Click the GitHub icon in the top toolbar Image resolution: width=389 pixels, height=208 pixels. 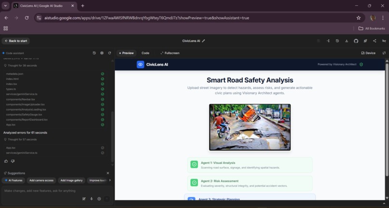[356, 41]
